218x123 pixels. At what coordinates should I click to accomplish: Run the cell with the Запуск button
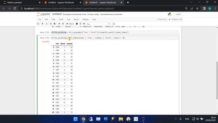pyautogui.click(x=70, y=24)
